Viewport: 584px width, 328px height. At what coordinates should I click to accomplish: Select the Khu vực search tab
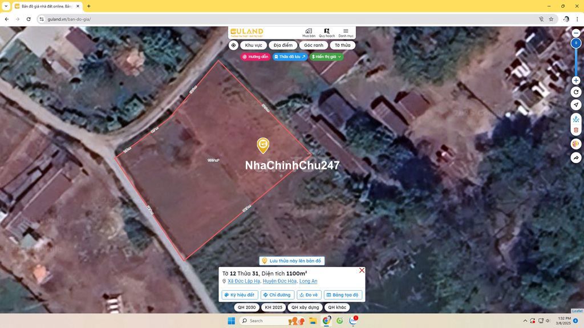[x=254, y=45]
